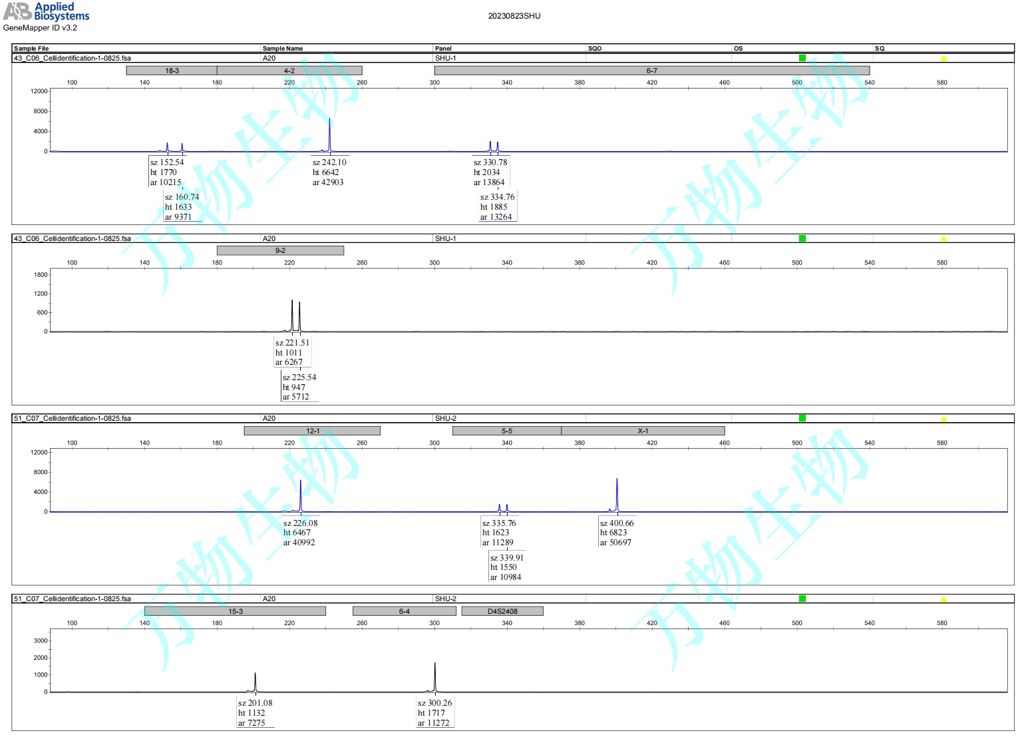Click green status square in first SHU-2 row
This screenshot has height=753, width=1018.
pyautogui.click(x=802, y=418)
